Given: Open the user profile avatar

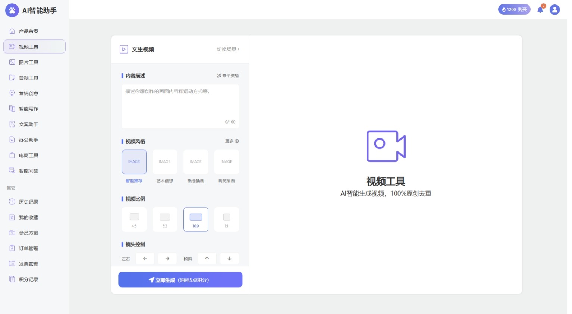Looking at the screenshot, I should (554, 10).
